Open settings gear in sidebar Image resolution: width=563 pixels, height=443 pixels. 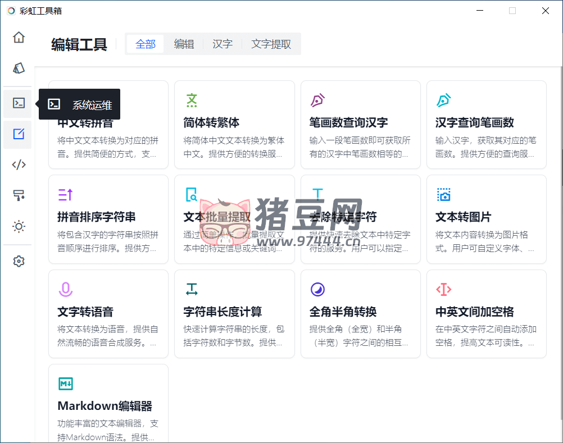click(19, 261)
